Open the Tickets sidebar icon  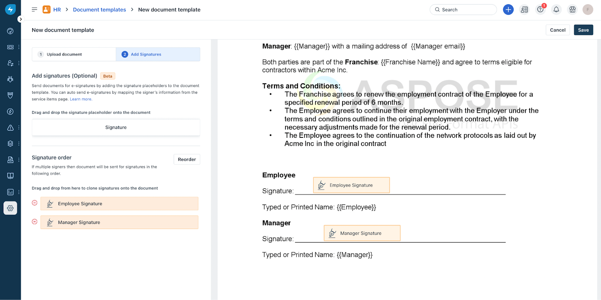[x=10, y=47]
